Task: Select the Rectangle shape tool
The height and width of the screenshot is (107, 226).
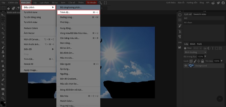Action: pos(3,89)
